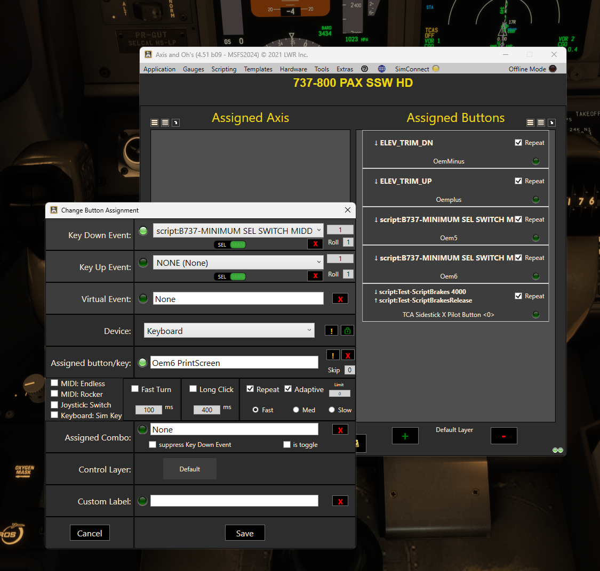
Task: Click the yellow exclamation icon beside Device
Action: [x=331, y=331]
